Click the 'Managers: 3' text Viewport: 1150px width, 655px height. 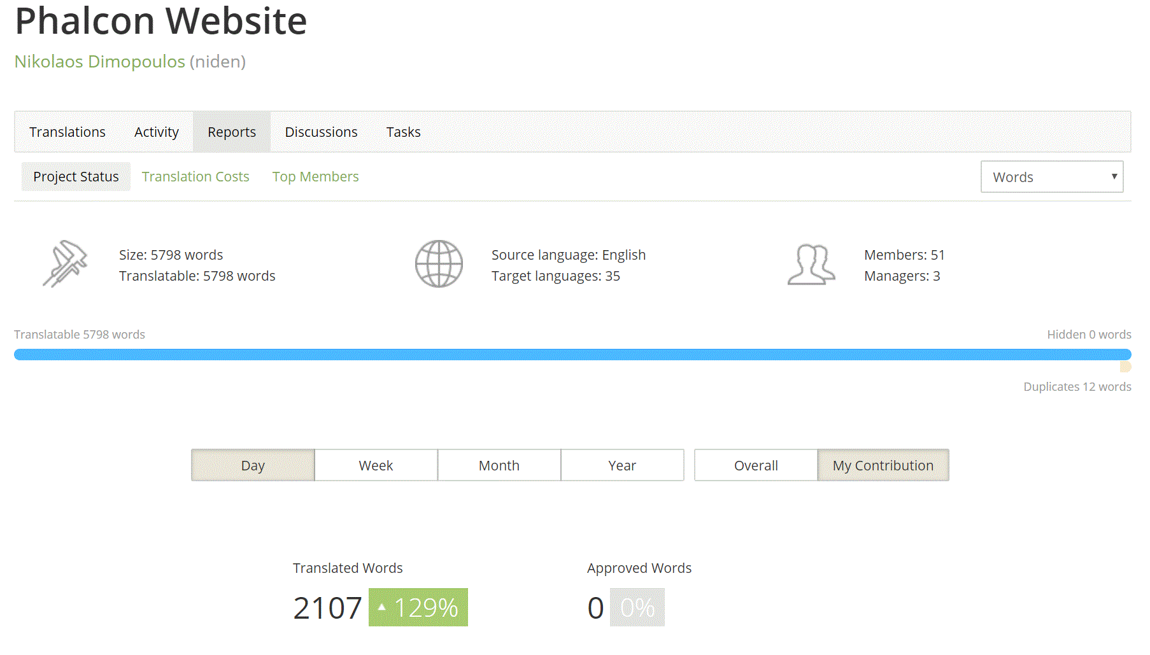[x=902, y=276]
